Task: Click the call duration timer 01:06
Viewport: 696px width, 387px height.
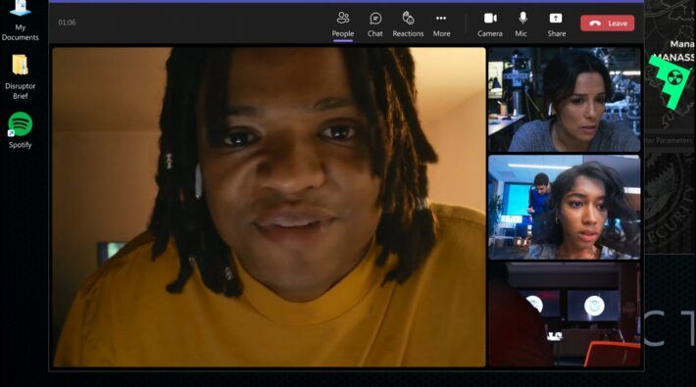Action: point(67,23)
